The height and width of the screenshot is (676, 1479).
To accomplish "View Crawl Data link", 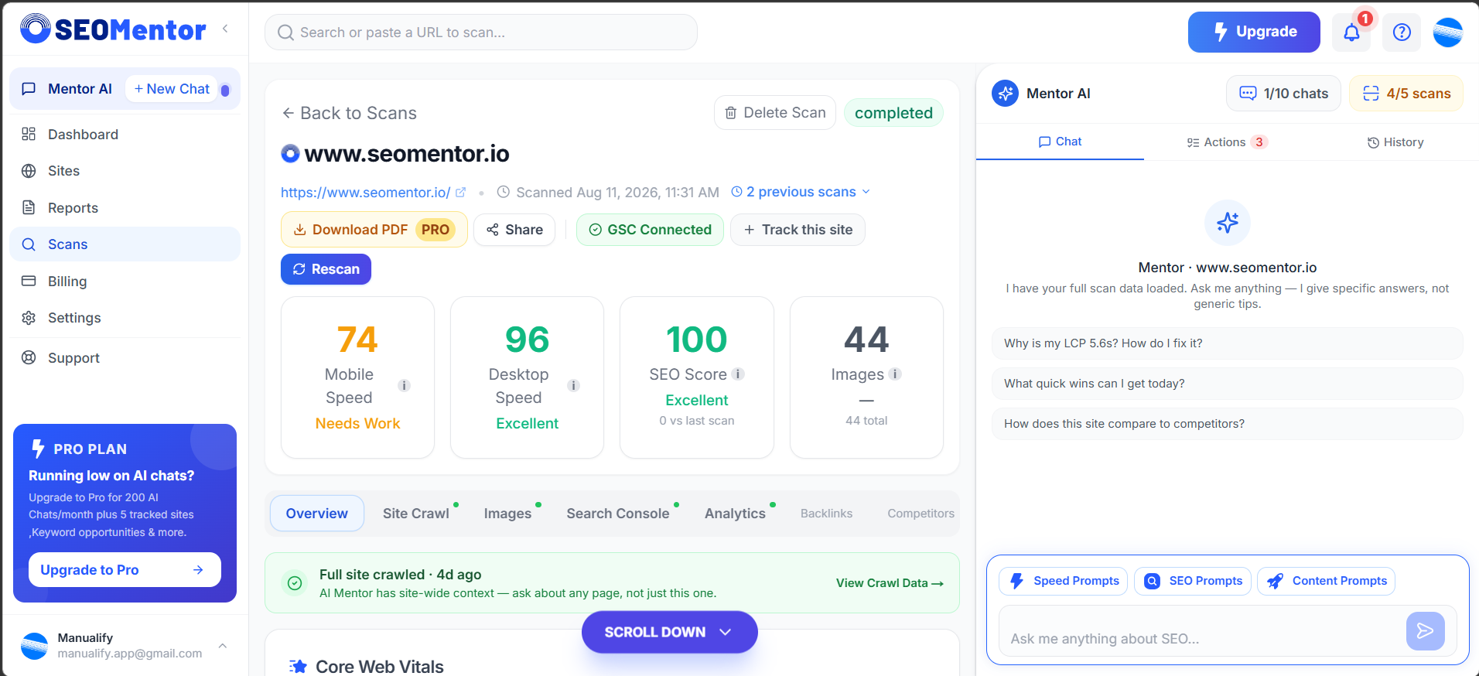I will pyautogui.click(x=890, y=583).
